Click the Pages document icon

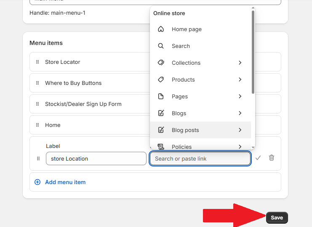tap(160, 96)
